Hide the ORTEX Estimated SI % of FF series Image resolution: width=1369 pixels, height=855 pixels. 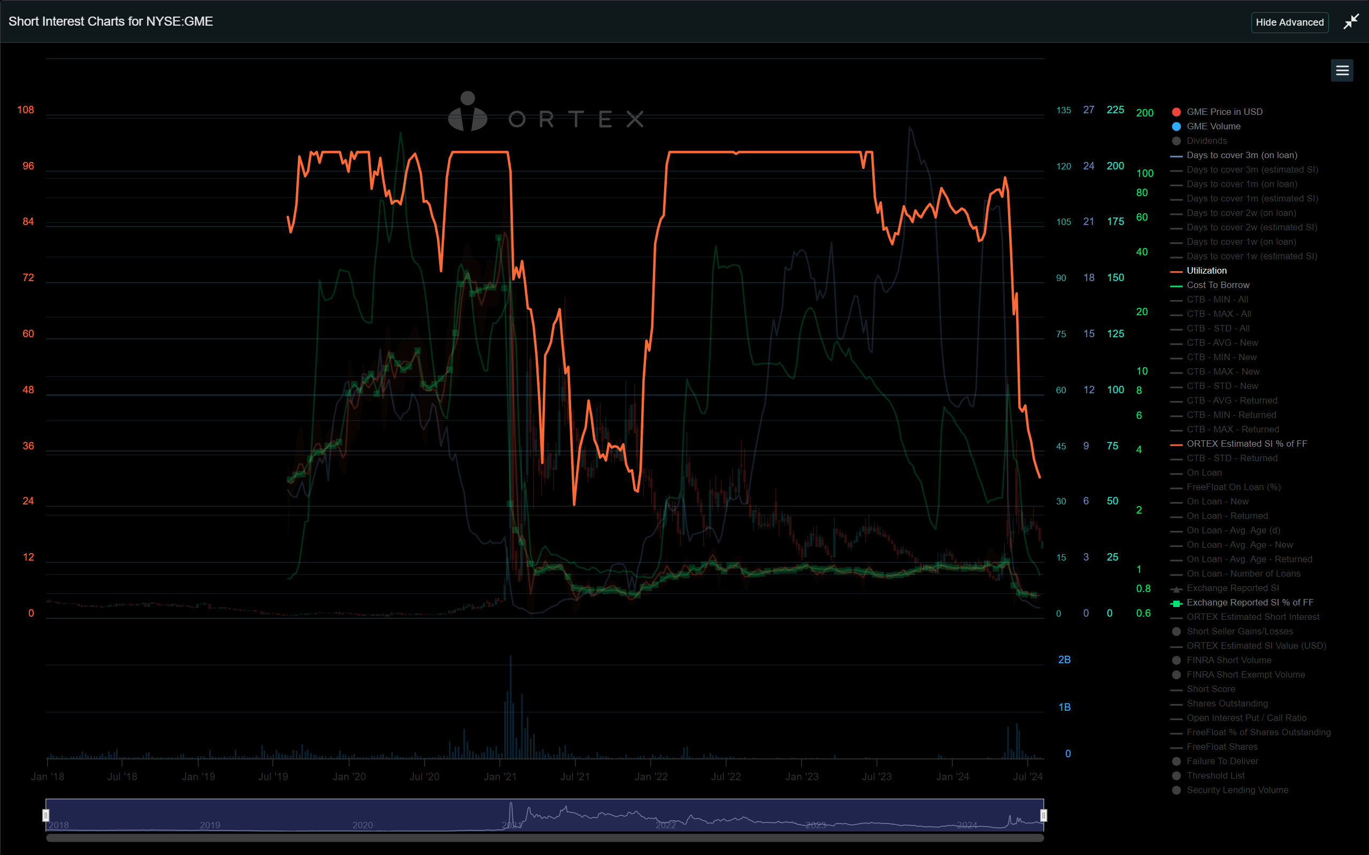1246,444
